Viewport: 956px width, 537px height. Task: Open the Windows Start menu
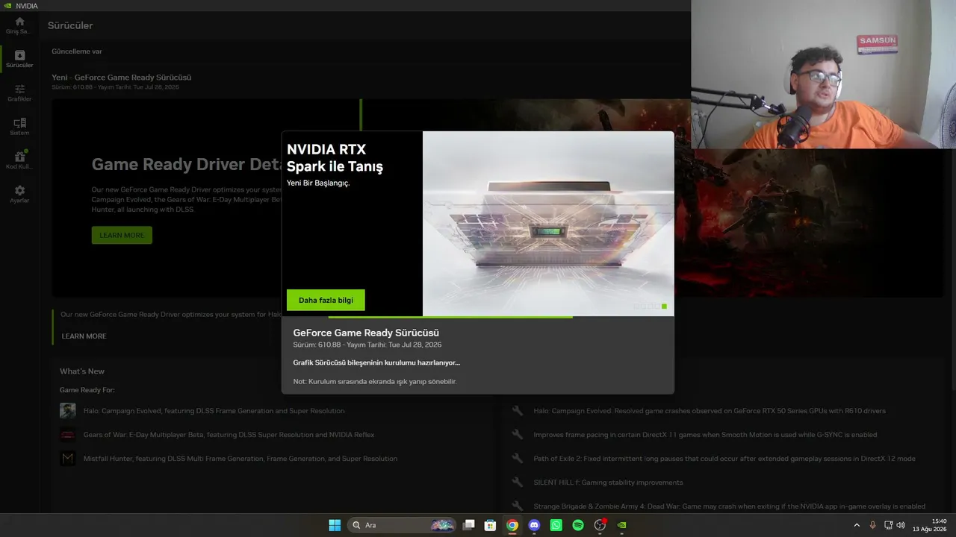tap(335, 525)
